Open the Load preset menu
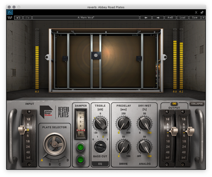 point(182,18)
